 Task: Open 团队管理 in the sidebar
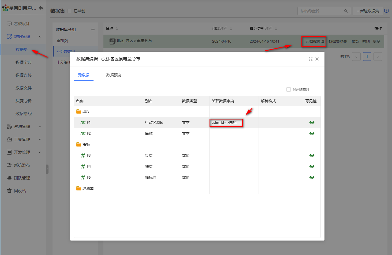[22, 178]
